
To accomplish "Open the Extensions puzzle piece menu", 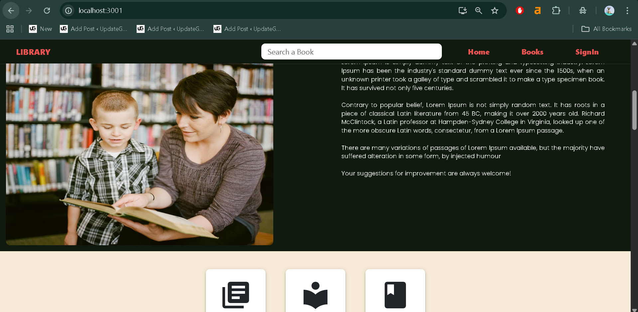I will pos(556,11).
